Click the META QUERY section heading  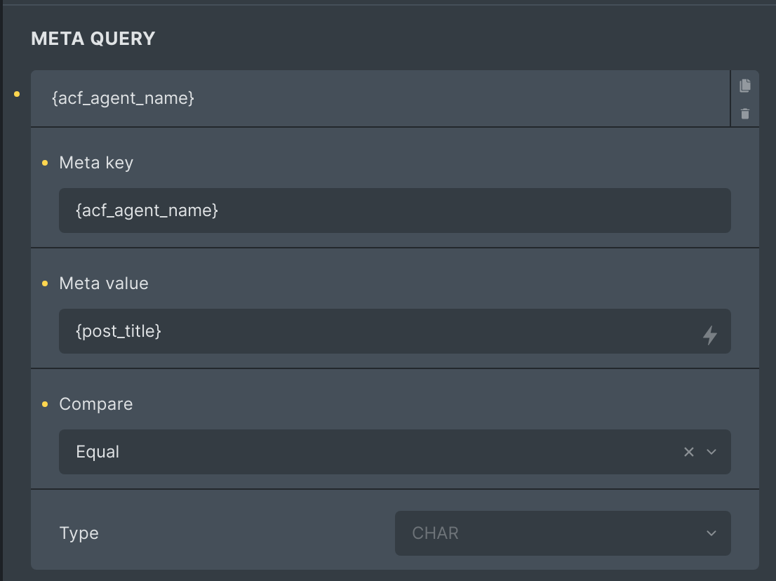(93, 39)
